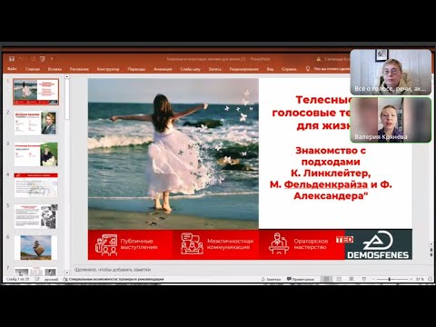
Task: Click the Публичные выступления icon on slide
Action: point(106,244)
